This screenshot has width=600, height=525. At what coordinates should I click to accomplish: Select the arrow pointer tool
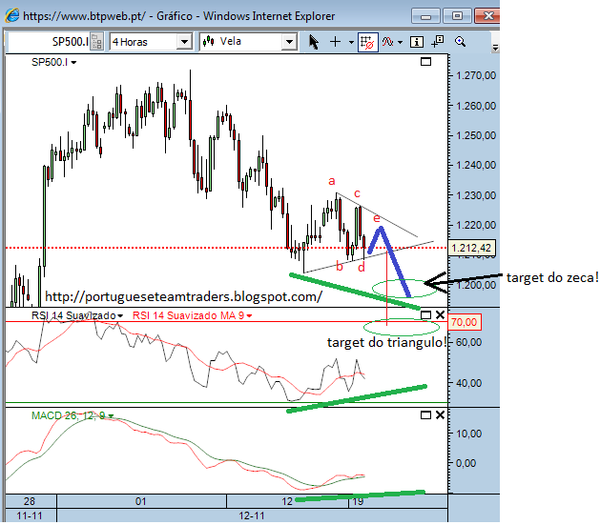314,42
